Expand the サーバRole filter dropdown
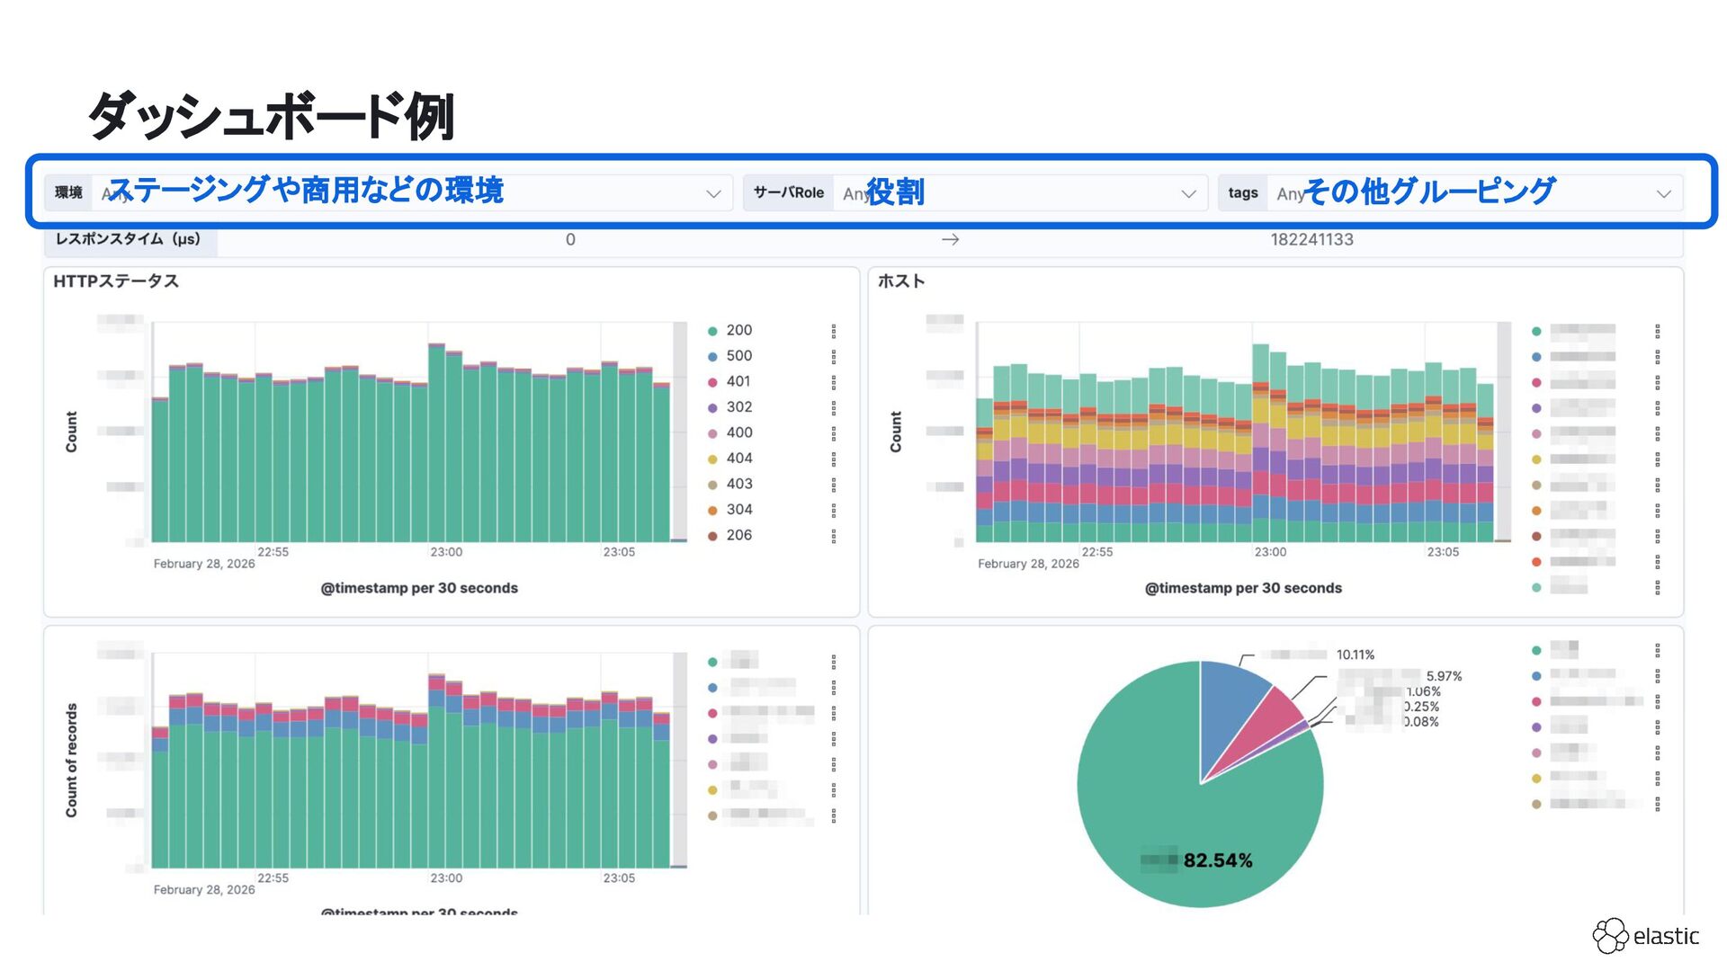 1188,193
